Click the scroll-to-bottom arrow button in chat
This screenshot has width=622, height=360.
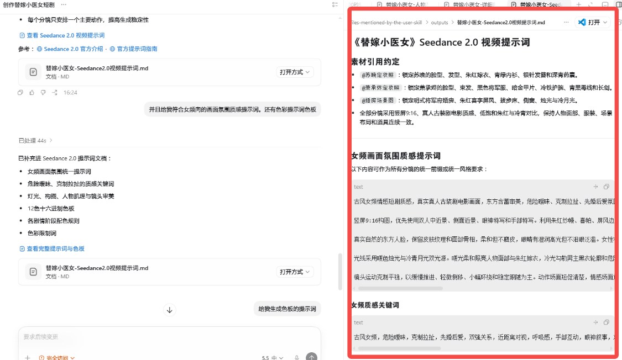click(169, 310)
